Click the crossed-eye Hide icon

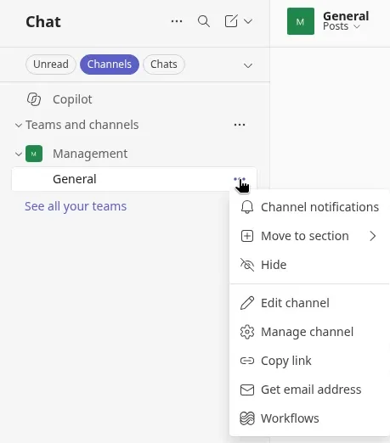pos(247,265)
